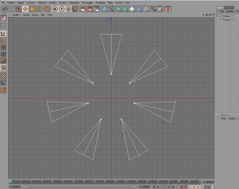Screen dimensions: 239x189
Task: Open viewport Mostra menu
Action: (x=35, y=15)
